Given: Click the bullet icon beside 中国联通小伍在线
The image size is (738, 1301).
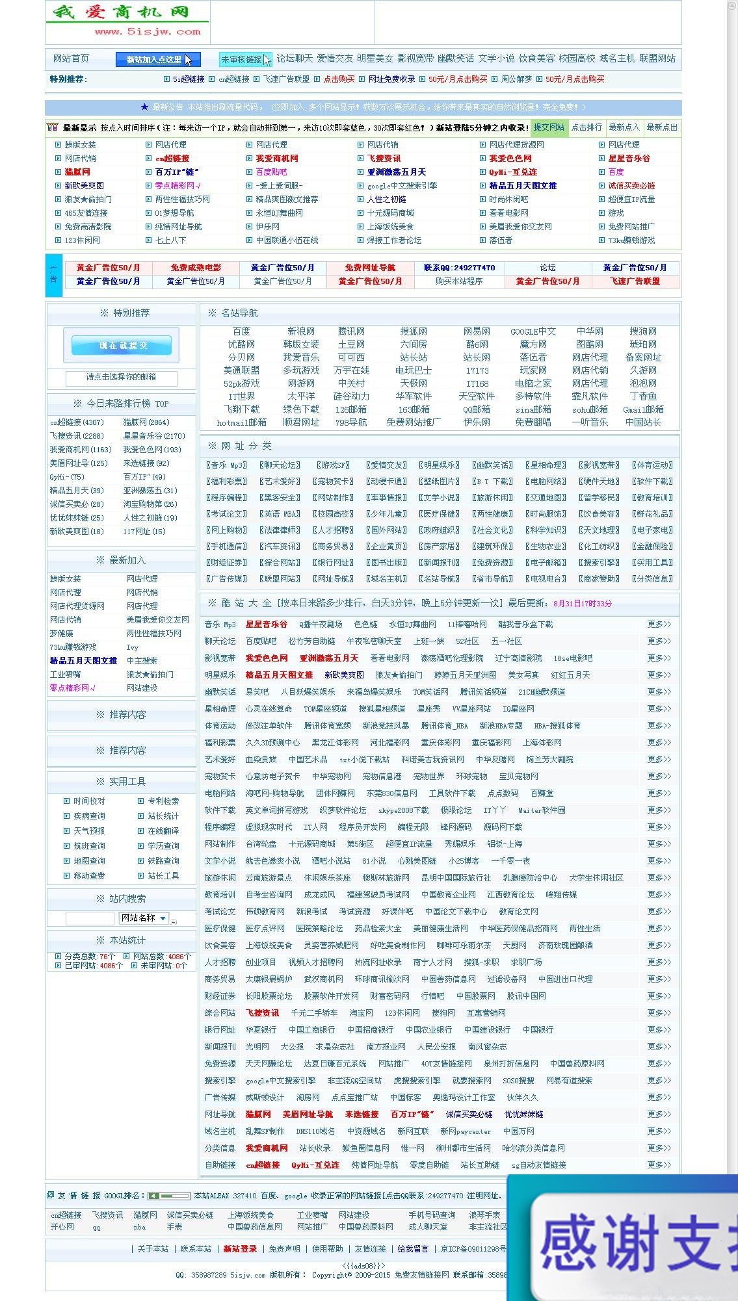Looking at the screenshot, I should (250, 240).
